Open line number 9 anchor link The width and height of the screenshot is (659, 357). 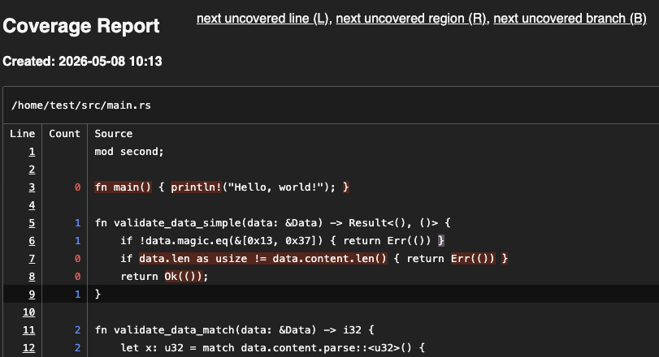[32, 294]
